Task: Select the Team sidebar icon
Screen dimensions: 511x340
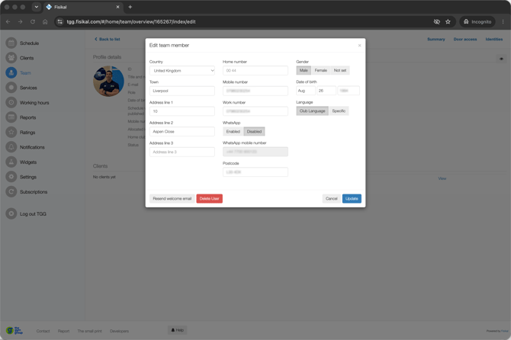Action: [11, 72]
